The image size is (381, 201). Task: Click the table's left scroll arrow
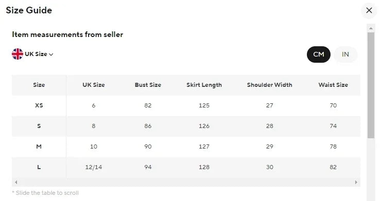16,182
